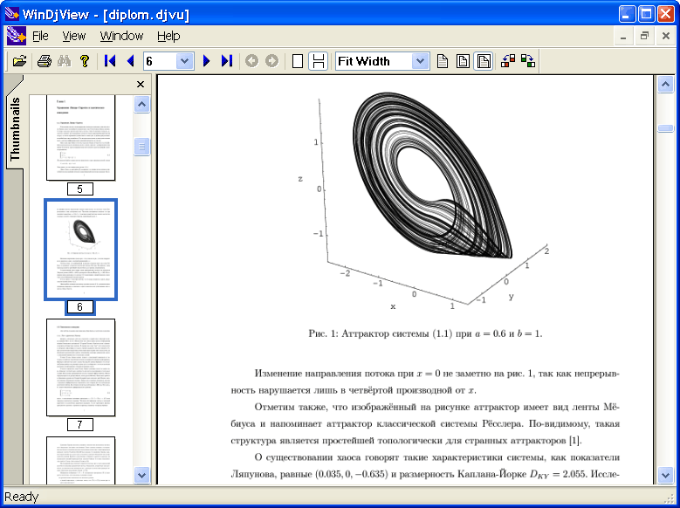This screenshot has height=508, width=680.
Task: Click the Find binoculars icon
Action: coord(64,61)
